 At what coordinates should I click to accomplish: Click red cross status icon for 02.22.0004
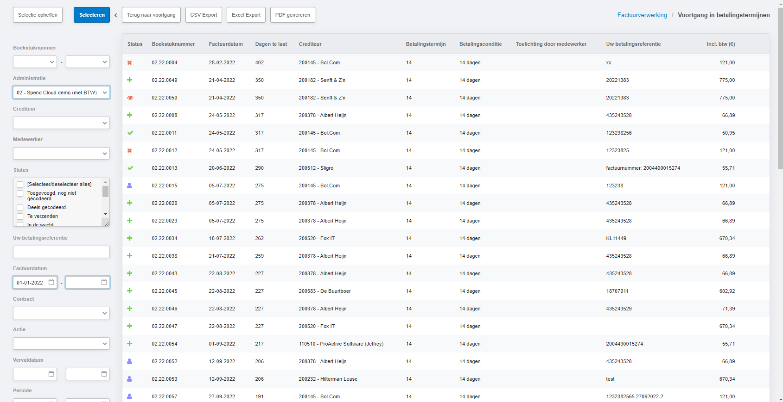130,62
